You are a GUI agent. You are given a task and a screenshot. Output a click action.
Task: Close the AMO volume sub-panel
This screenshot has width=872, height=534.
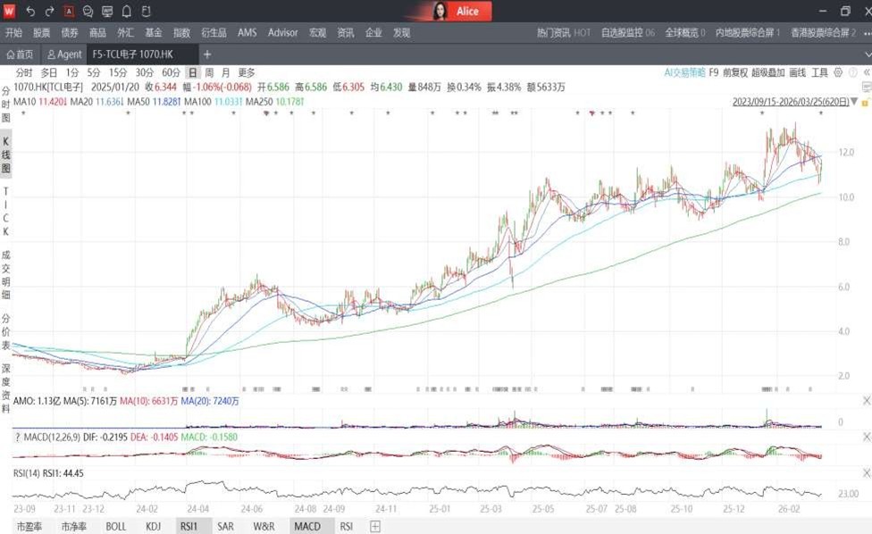click(866, 402)
